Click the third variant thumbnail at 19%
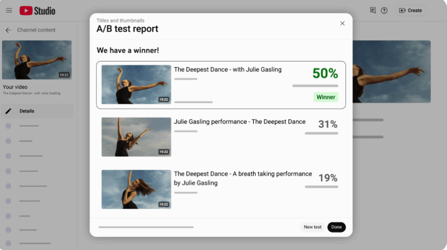 coord(136,189)
